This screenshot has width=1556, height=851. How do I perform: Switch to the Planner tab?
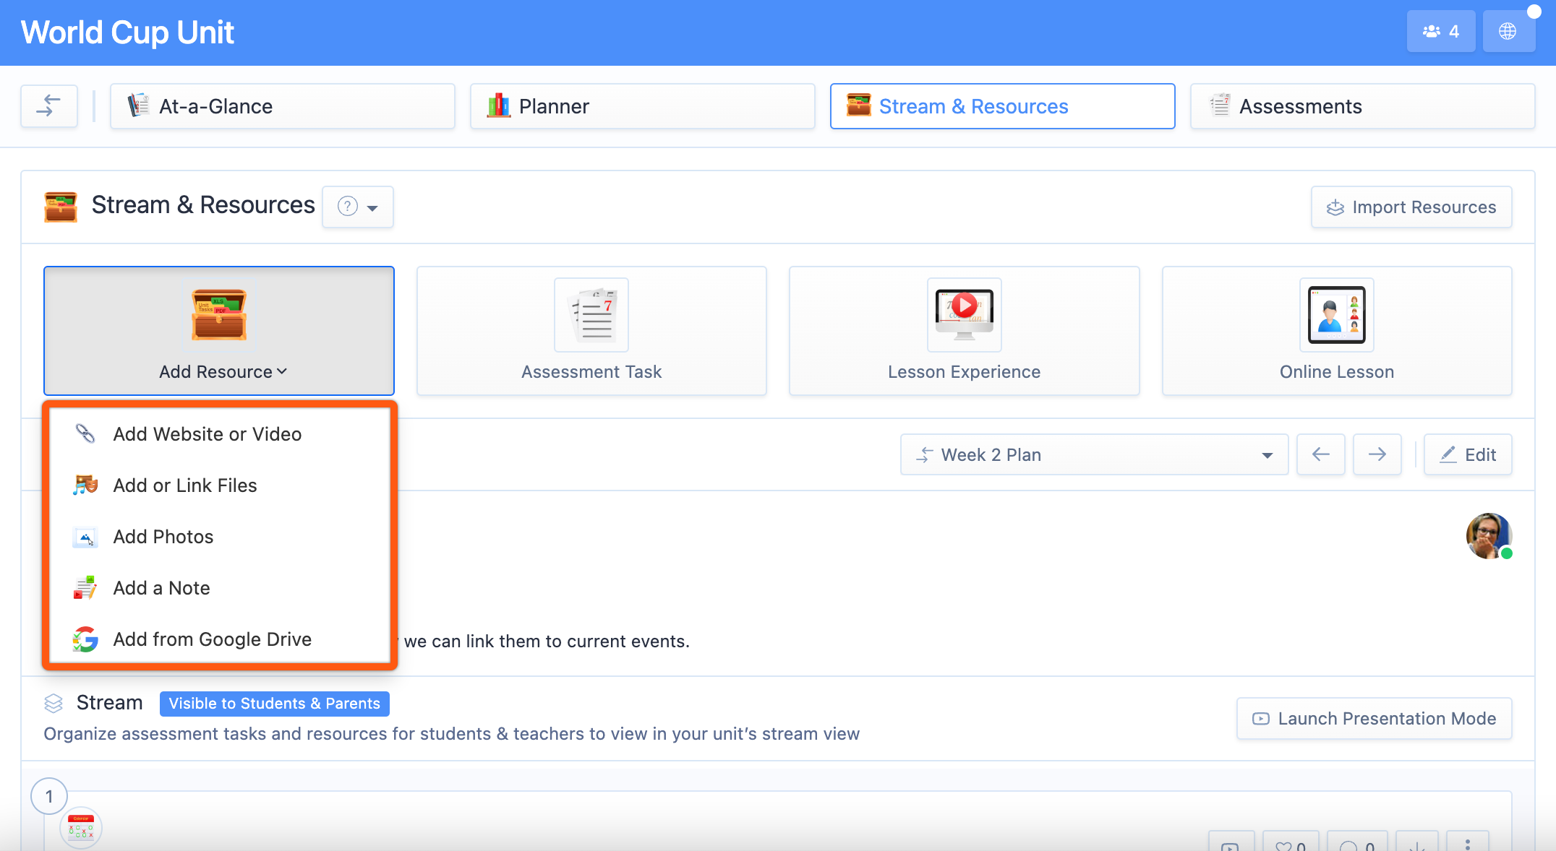coord(642,106)
